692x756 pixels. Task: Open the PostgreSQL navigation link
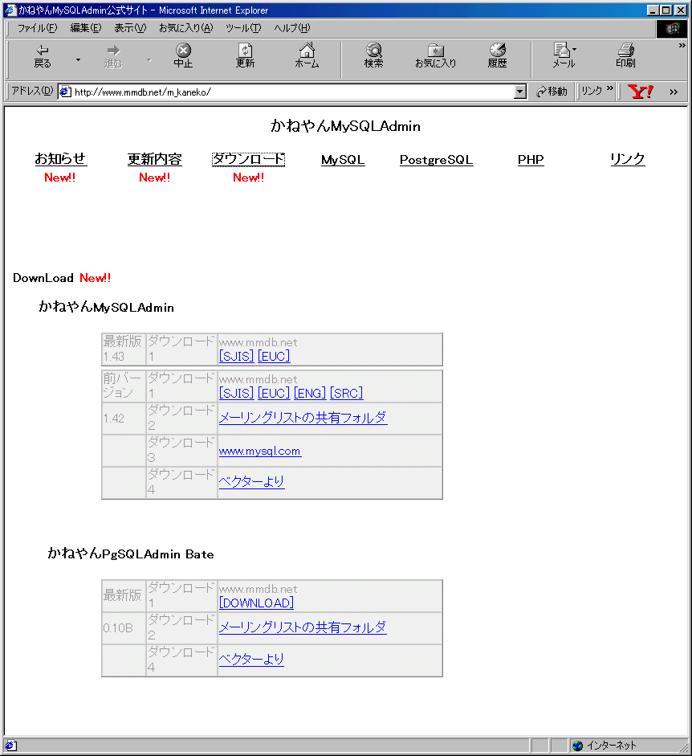(437, 160)
